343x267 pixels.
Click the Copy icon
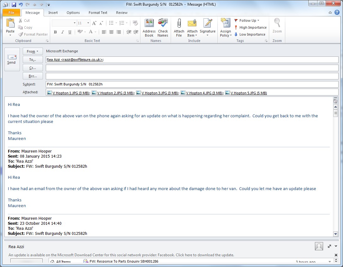tap(20, 27)
